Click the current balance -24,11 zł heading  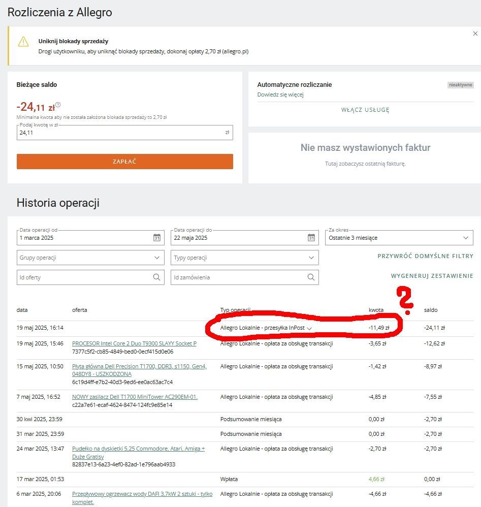36,107
